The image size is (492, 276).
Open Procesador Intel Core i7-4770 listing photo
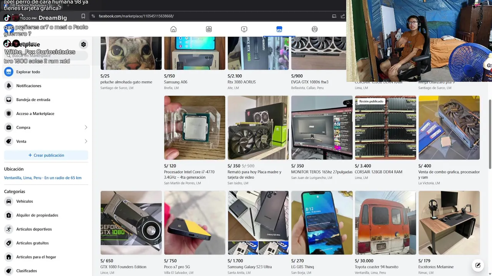coord(194,128)
